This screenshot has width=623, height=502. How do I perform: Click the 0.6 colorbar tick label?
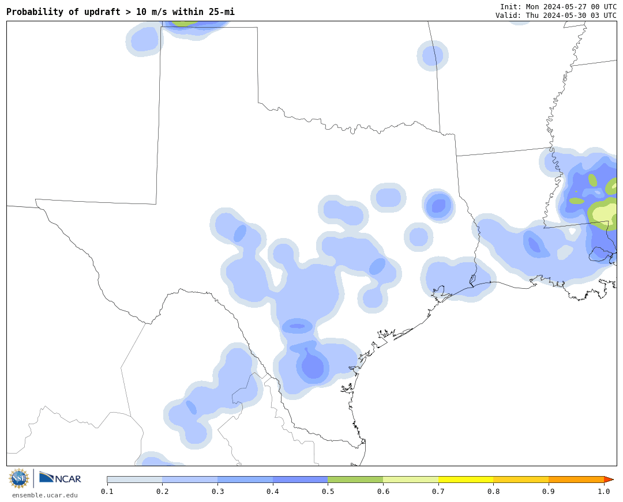(384, 491)
